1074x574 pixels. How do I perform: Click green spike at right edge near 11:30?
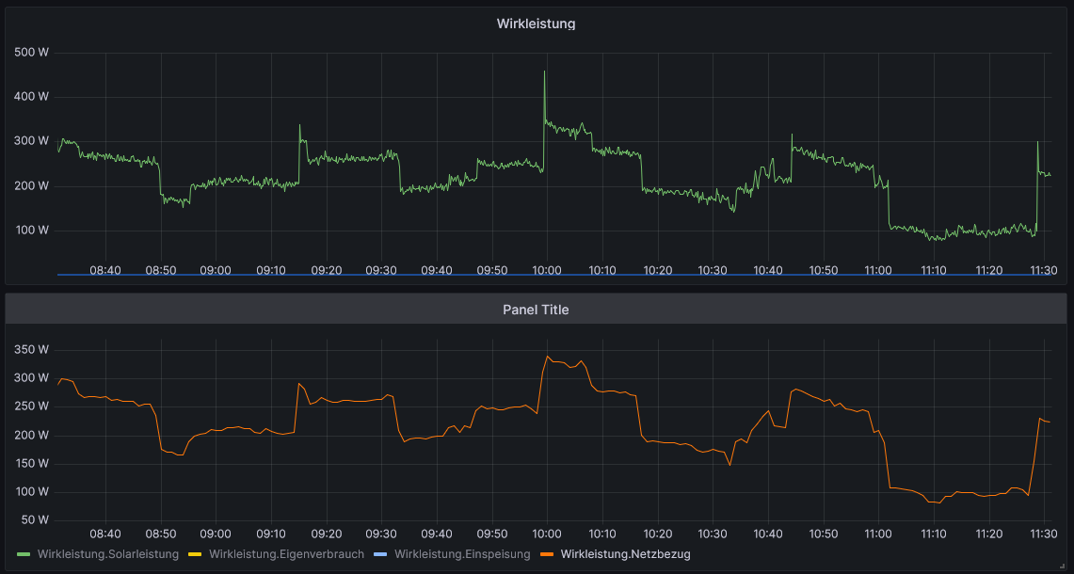pos(1037,143)
